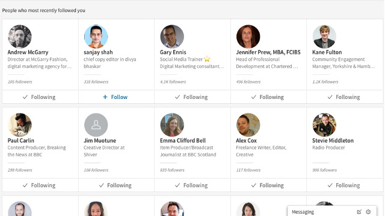Toggle Following for Jim Muotune

(116, 185)
